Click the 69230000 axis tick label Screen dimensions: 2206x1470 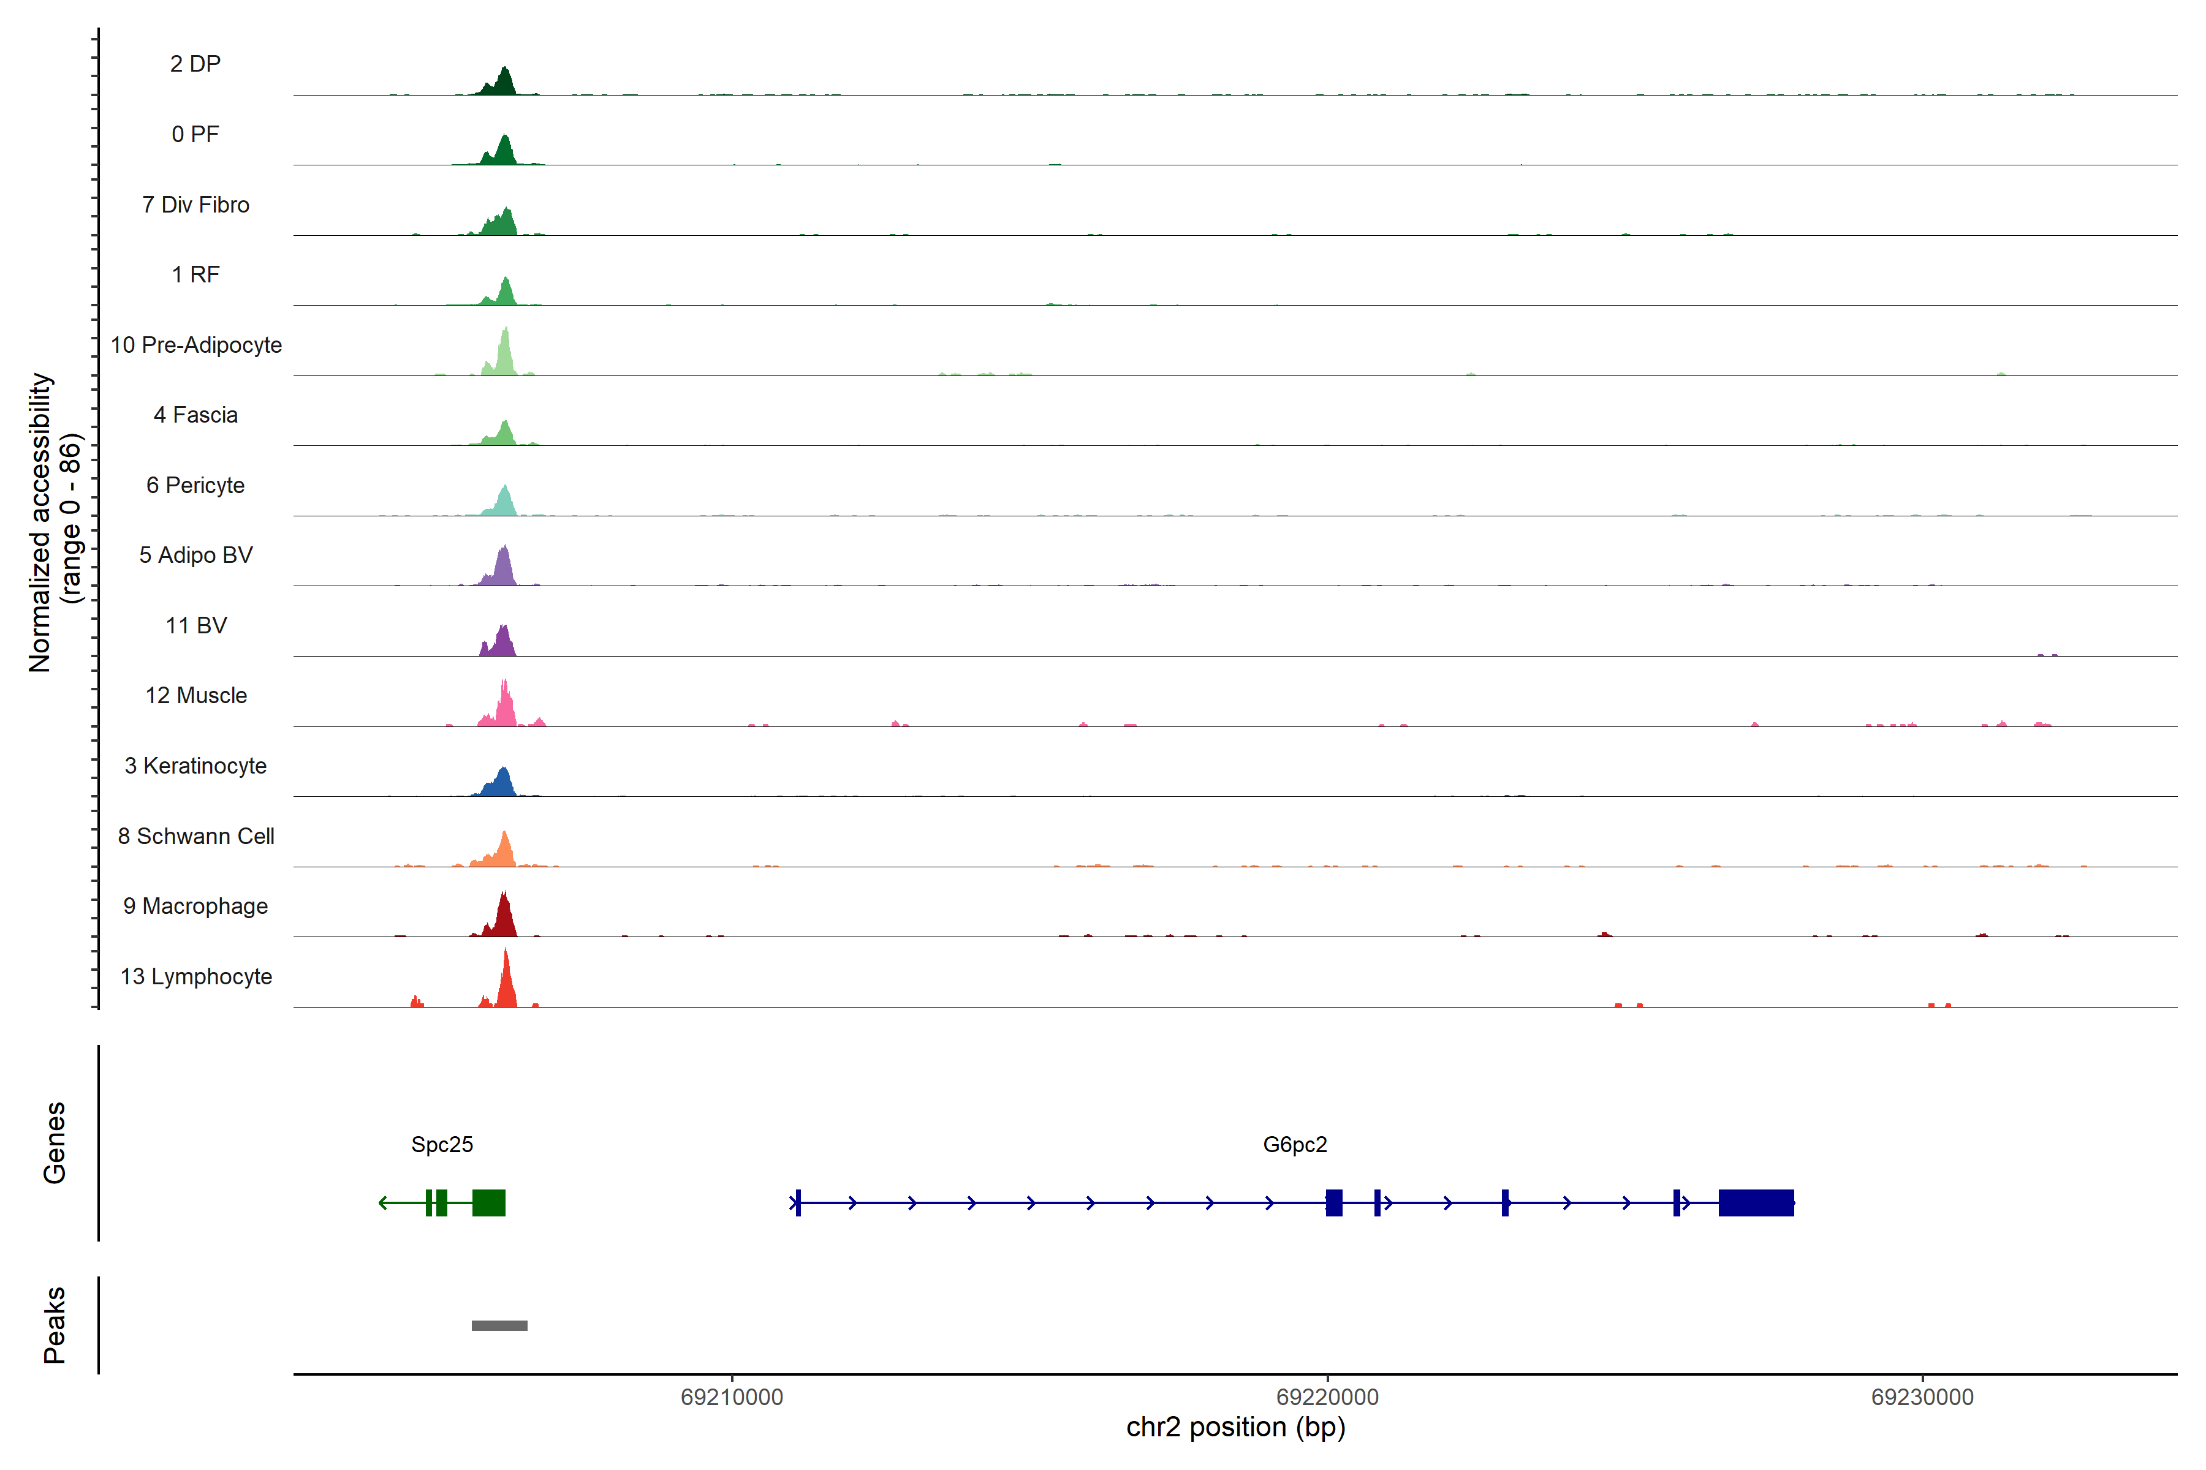pos(1922,1397)
